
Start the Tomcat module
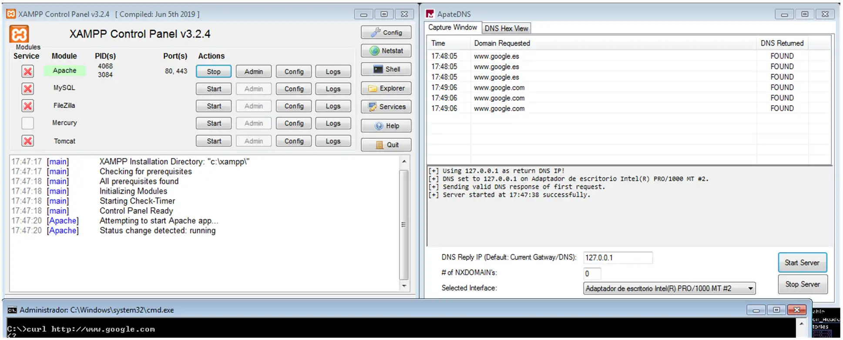click(214, 141)
